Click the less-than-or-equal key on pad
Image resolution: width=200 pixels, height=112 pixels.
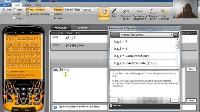(17, 65)
